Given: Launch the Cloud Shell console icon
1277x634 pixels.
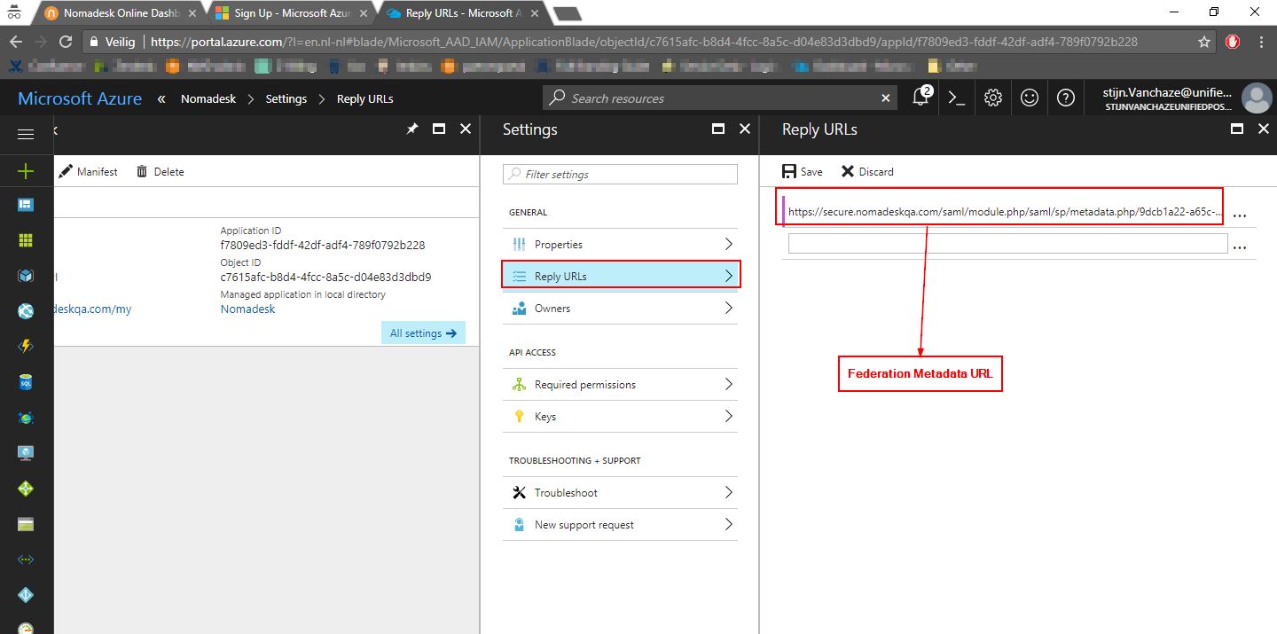Looking at the screenshot, I should click(957, 98).
